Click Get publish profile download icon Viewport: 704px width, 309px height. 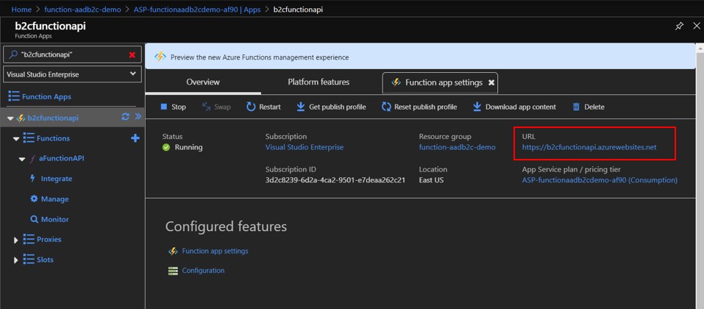[x=300, y=107]
